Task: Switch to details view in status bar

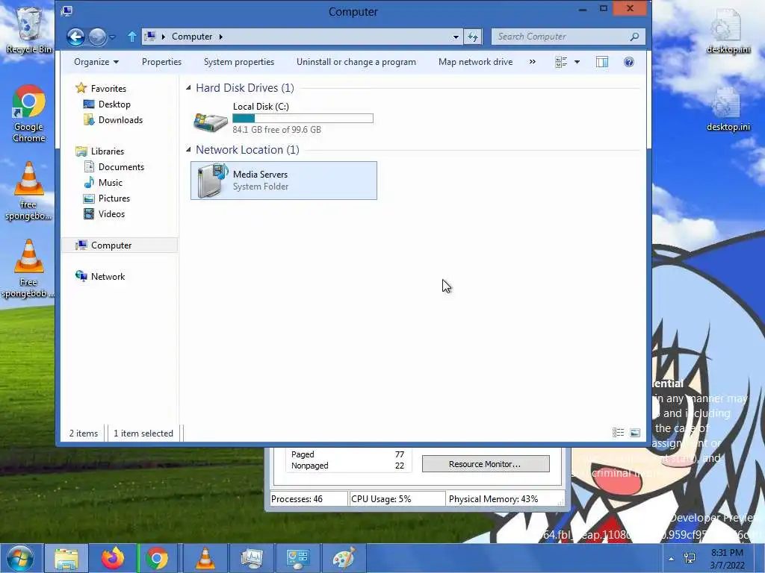Action: 618,433
